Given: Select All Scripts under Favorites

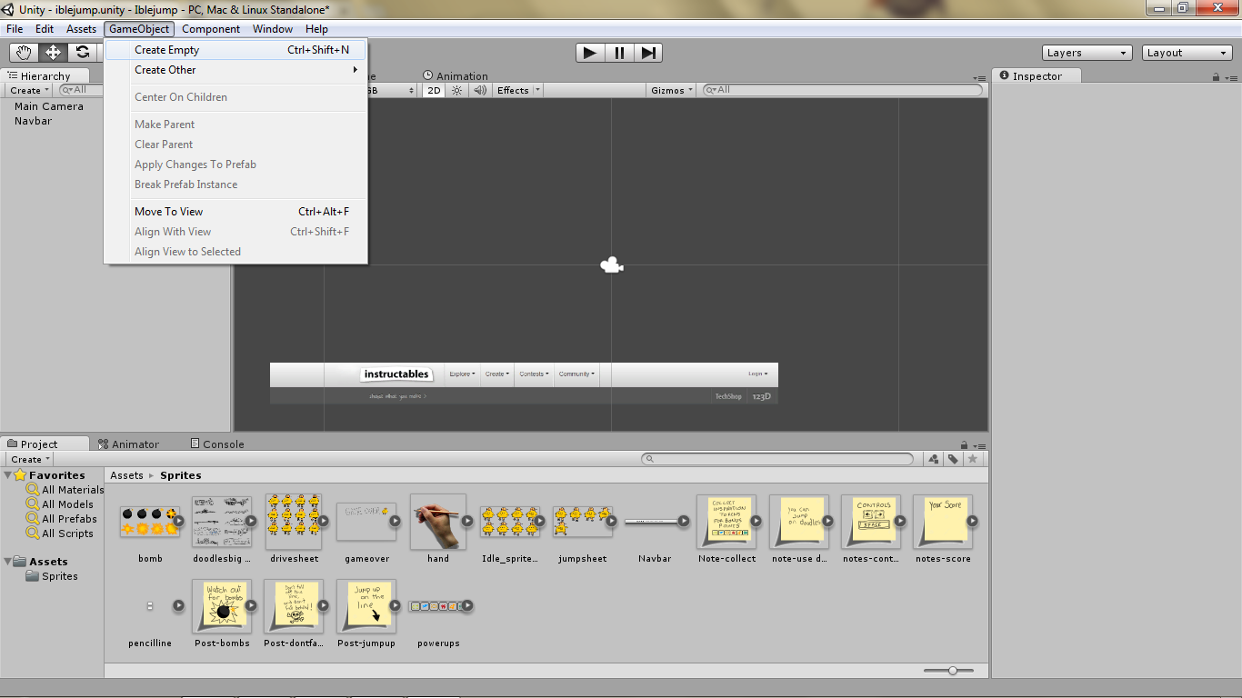Looking at the screenshot, I should tap(60, 533).
